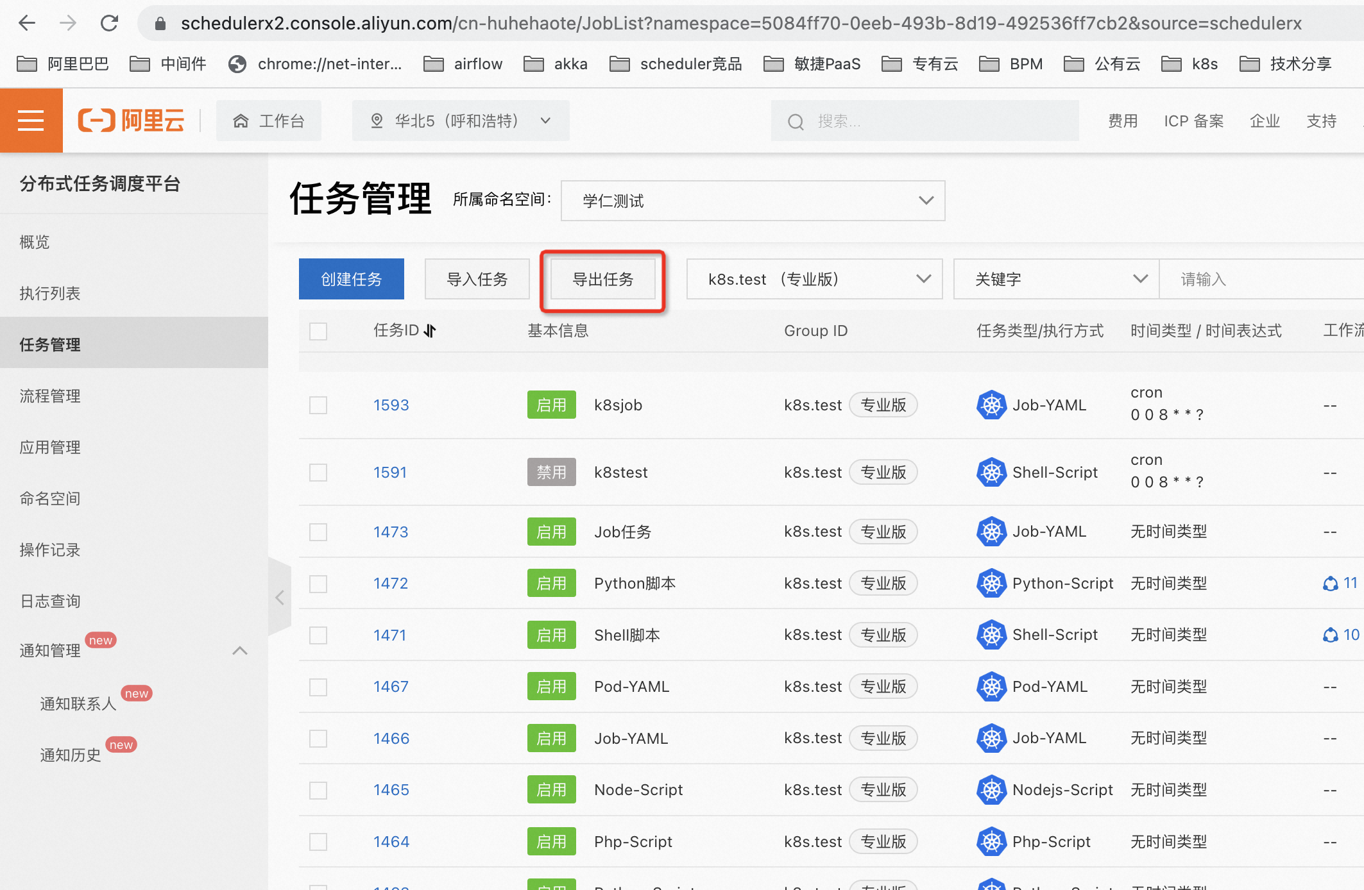This screenshot has height=890, width=1364.
Task: Click the browser URL address bar
Action: point(741,24)
